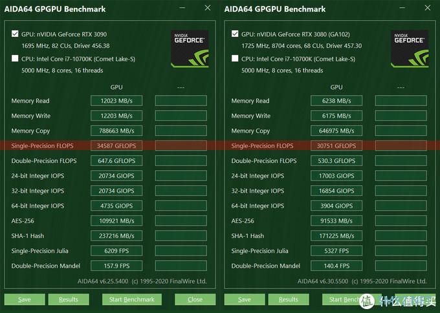Click the 646975 MB/s Memory Copy value
440x313 pixels.
(x=336, y=131)
